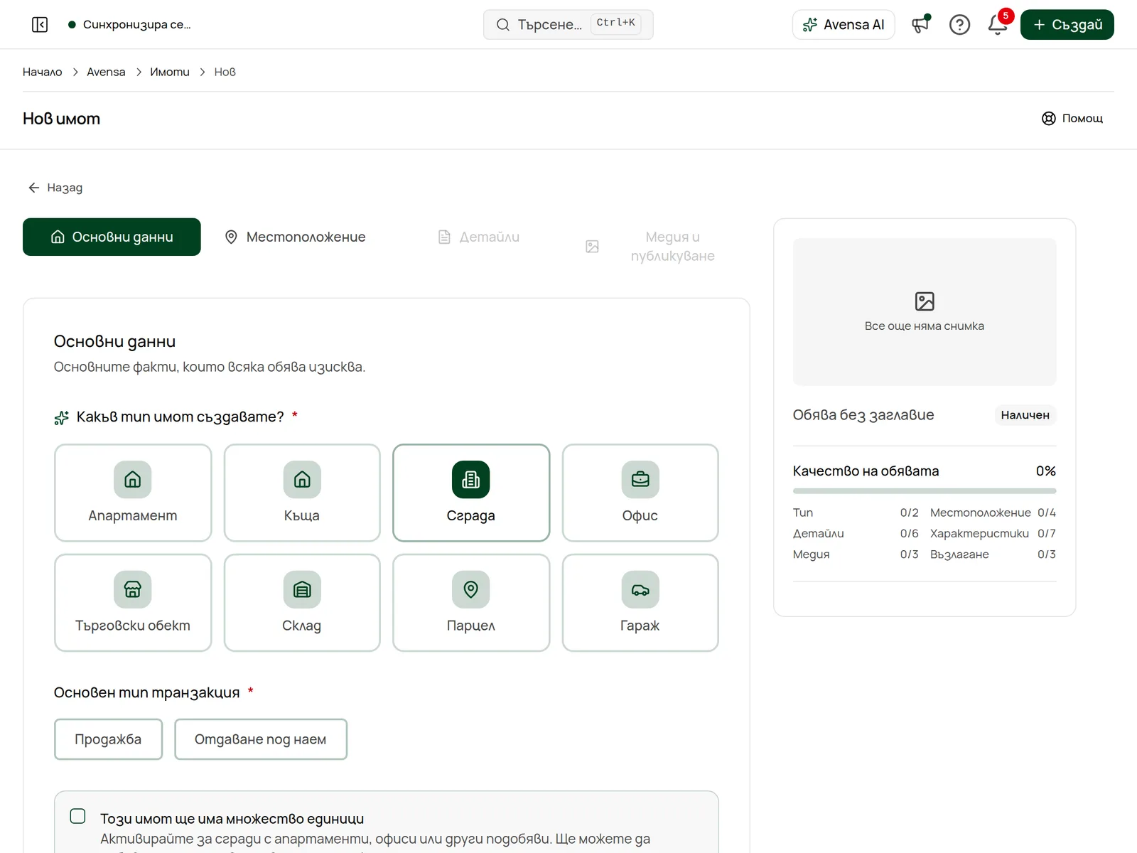Select the Основни данни step tab
The width and height of the screenshot is (1137, 853).
point(112,237)
